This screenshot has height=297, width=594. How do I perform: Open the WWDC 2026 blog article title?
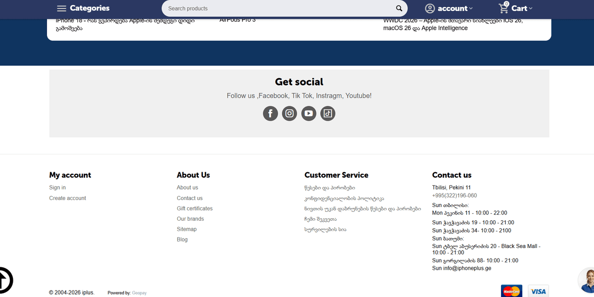(x=453, y=24)
